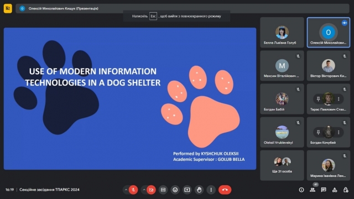Select the Віктор Вікторович participant tile
Screen dimensions: 354x199
click(329, 66)
